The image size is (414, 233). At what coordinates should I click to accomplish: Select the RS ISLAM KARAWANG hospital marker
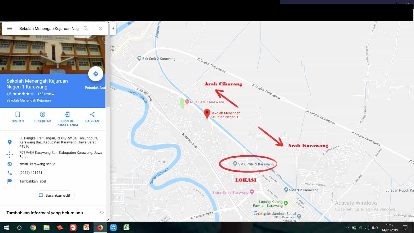click(187, 102)
